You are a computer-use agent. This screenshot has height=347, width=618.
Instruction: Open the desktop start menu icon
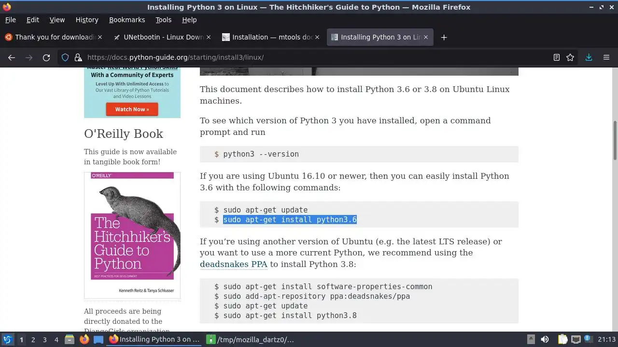[x=7, y=339]
